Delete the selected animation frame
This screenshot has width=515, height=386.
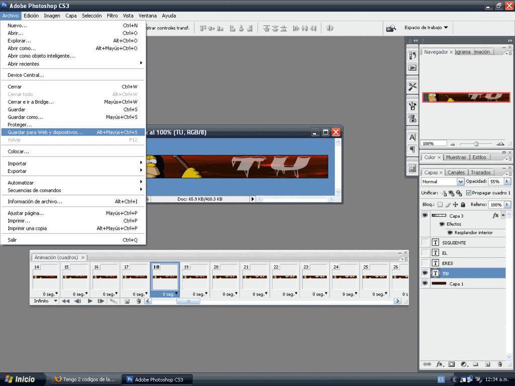139,301
